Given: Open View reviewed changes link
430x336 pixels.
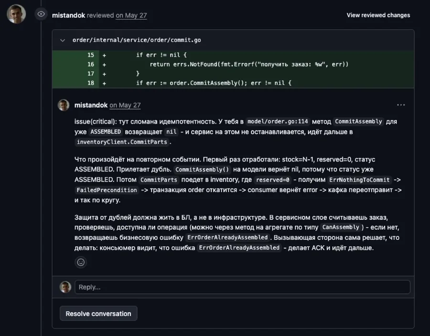Looking at the screenshot, I should (x=378, y=15).
